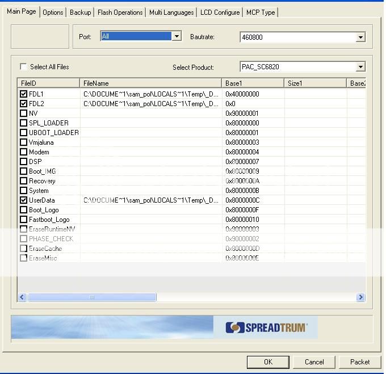386x374 pixels.
Task: Click the Packet button
Action: coord(359,362)
